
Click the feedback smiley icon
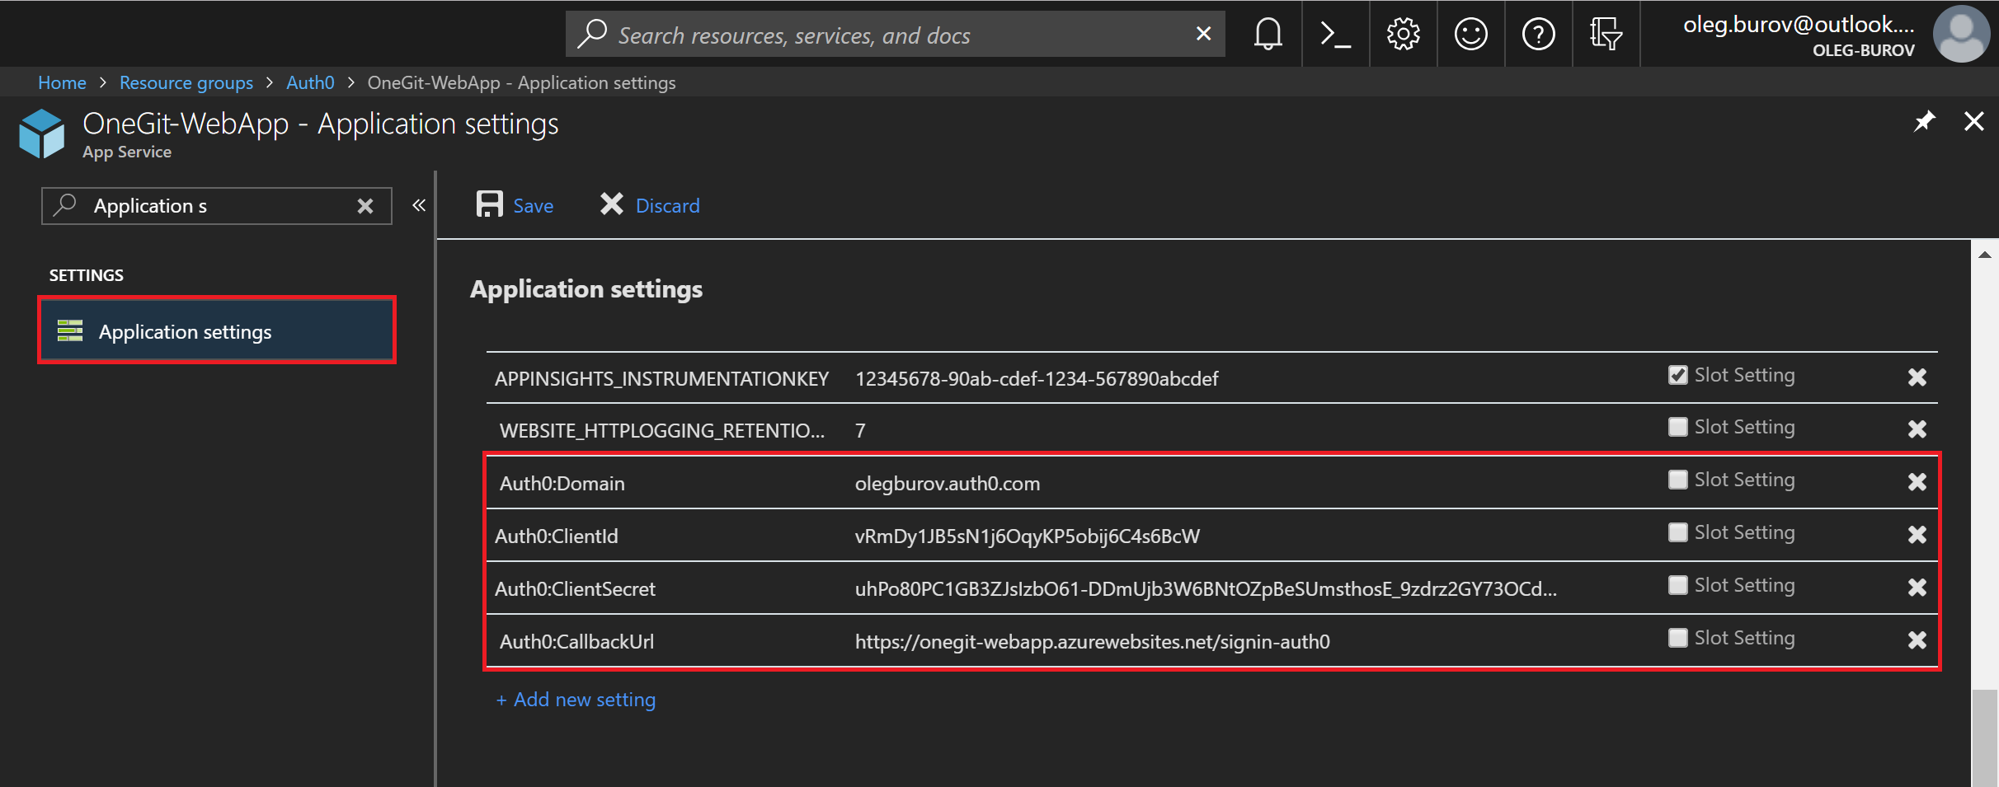coord(1470,34)
